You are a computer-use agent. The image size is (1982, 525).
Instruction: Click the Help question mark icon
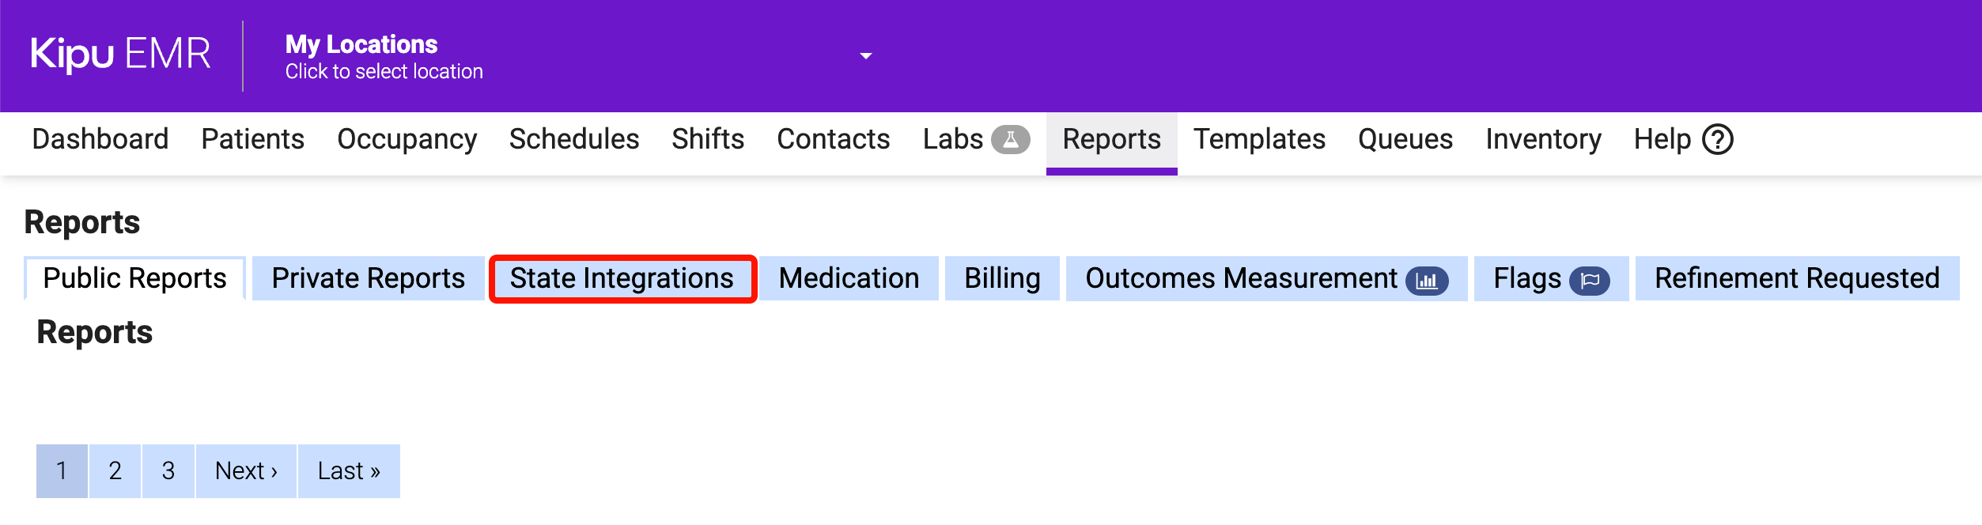pyautogui.click(x=1717, y=140)
